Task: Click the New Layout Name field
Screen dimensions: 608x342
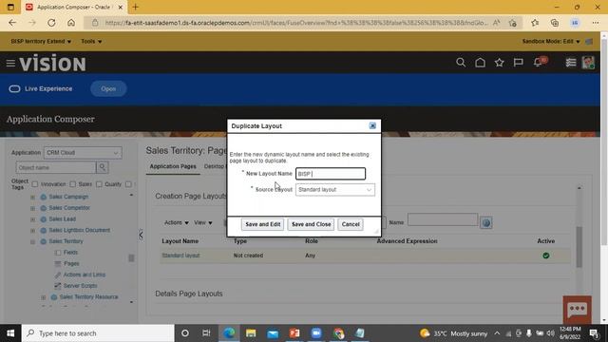Action: click(x=331, y=174)
